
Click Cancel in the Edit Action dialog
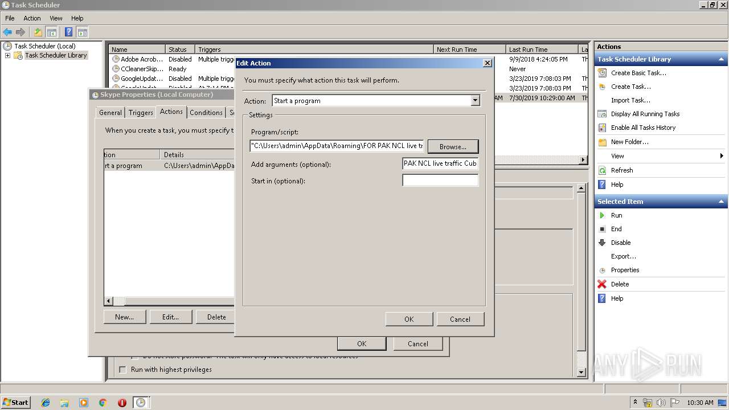coord(460,319)
